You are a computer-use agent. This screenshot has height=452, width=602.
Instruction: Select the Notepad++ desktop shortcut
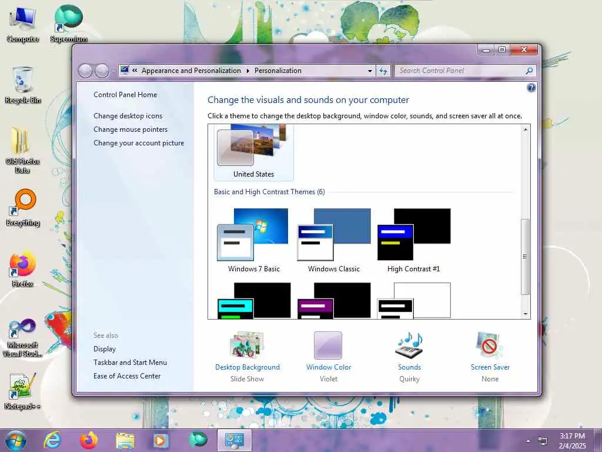click(23, 391)
